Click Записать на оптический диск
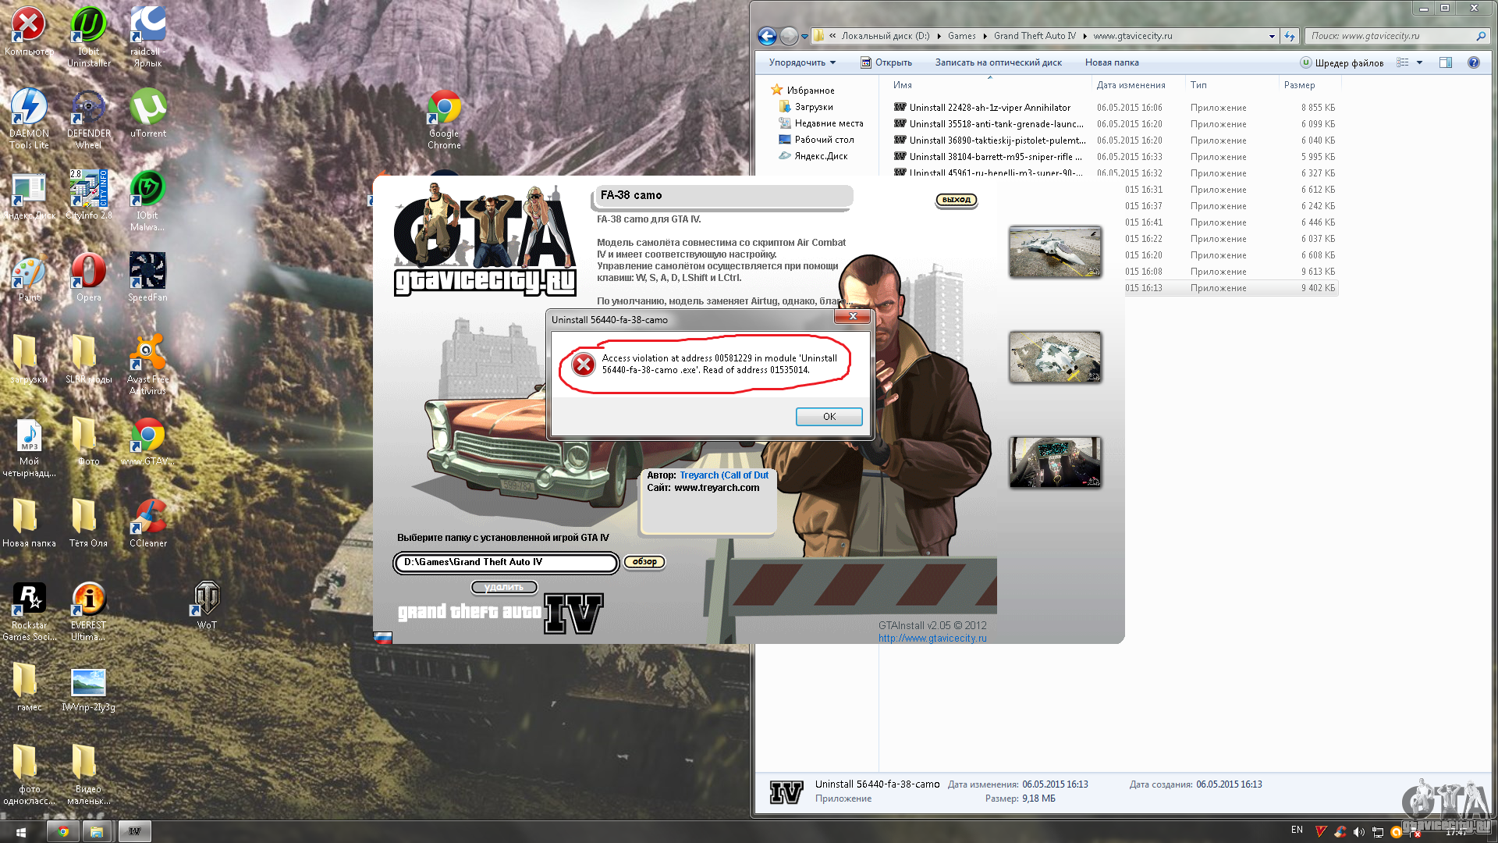This screenshot has height=843, width=1498. pos(998,62)
